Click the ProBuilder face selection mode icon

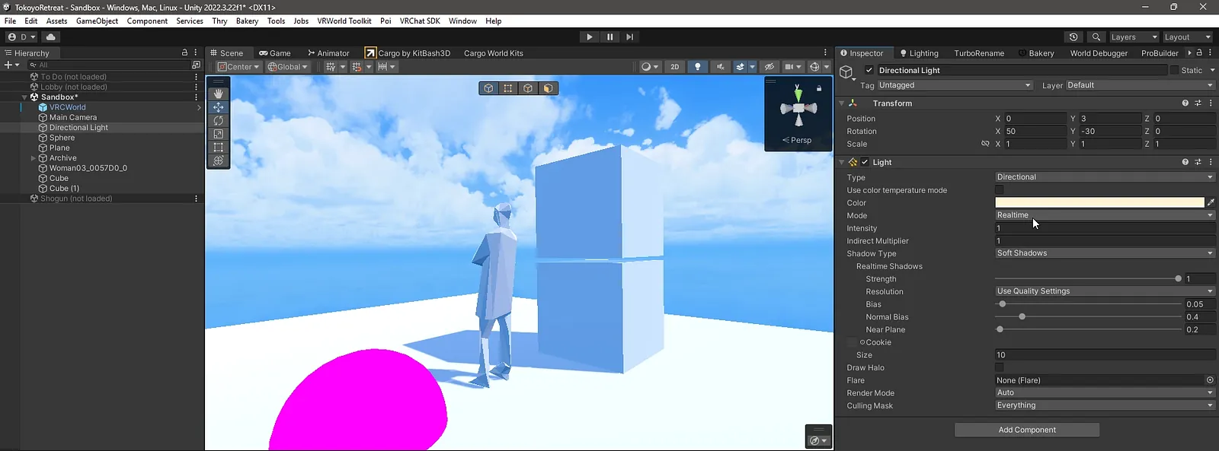point(548,88)
